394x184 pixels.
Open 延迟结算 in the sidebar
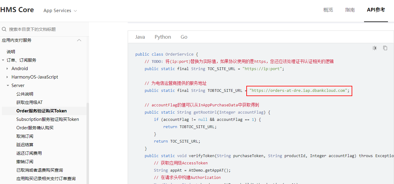pos(25,145)
